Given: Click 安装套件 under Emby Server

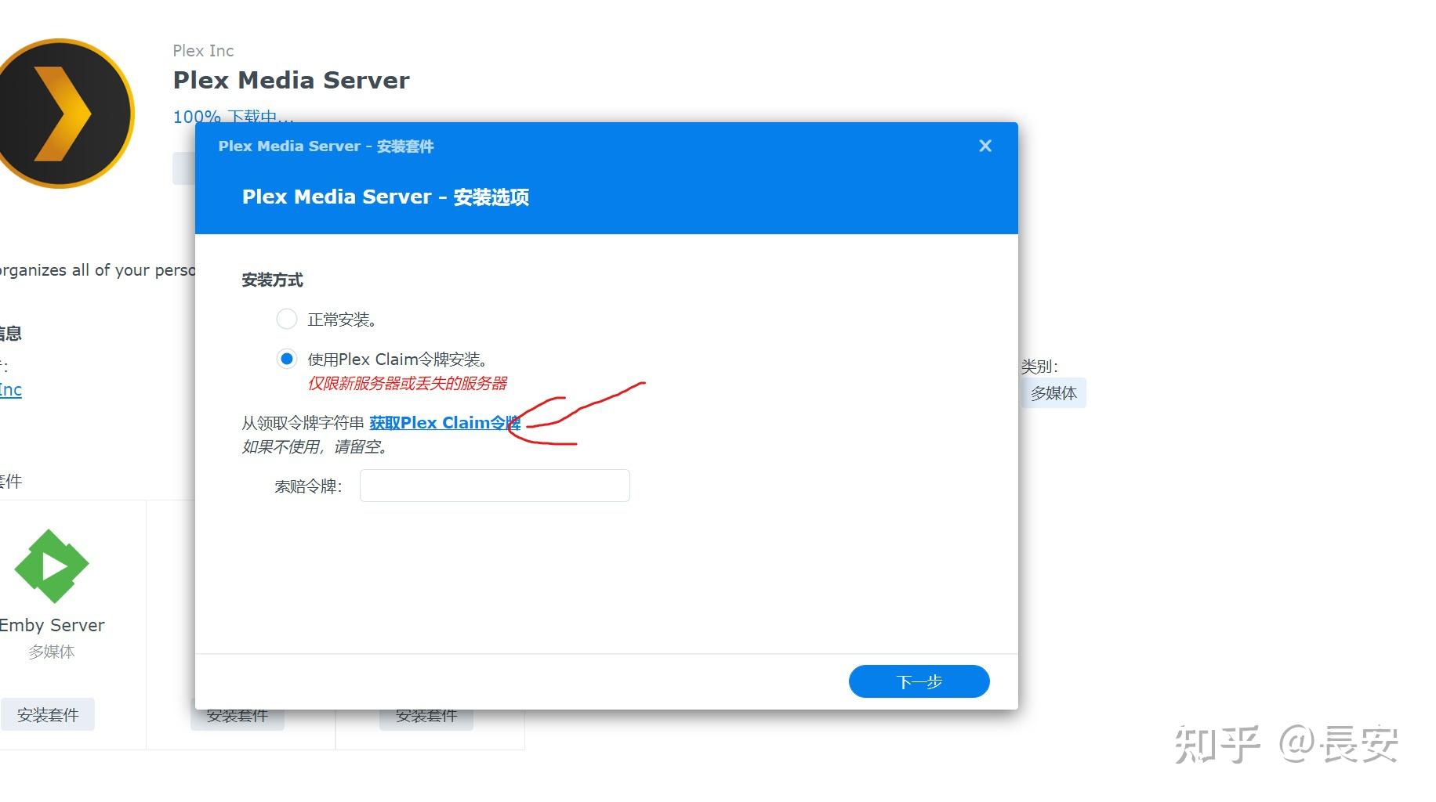Looking at the screenshot, I should click(48, 713).
